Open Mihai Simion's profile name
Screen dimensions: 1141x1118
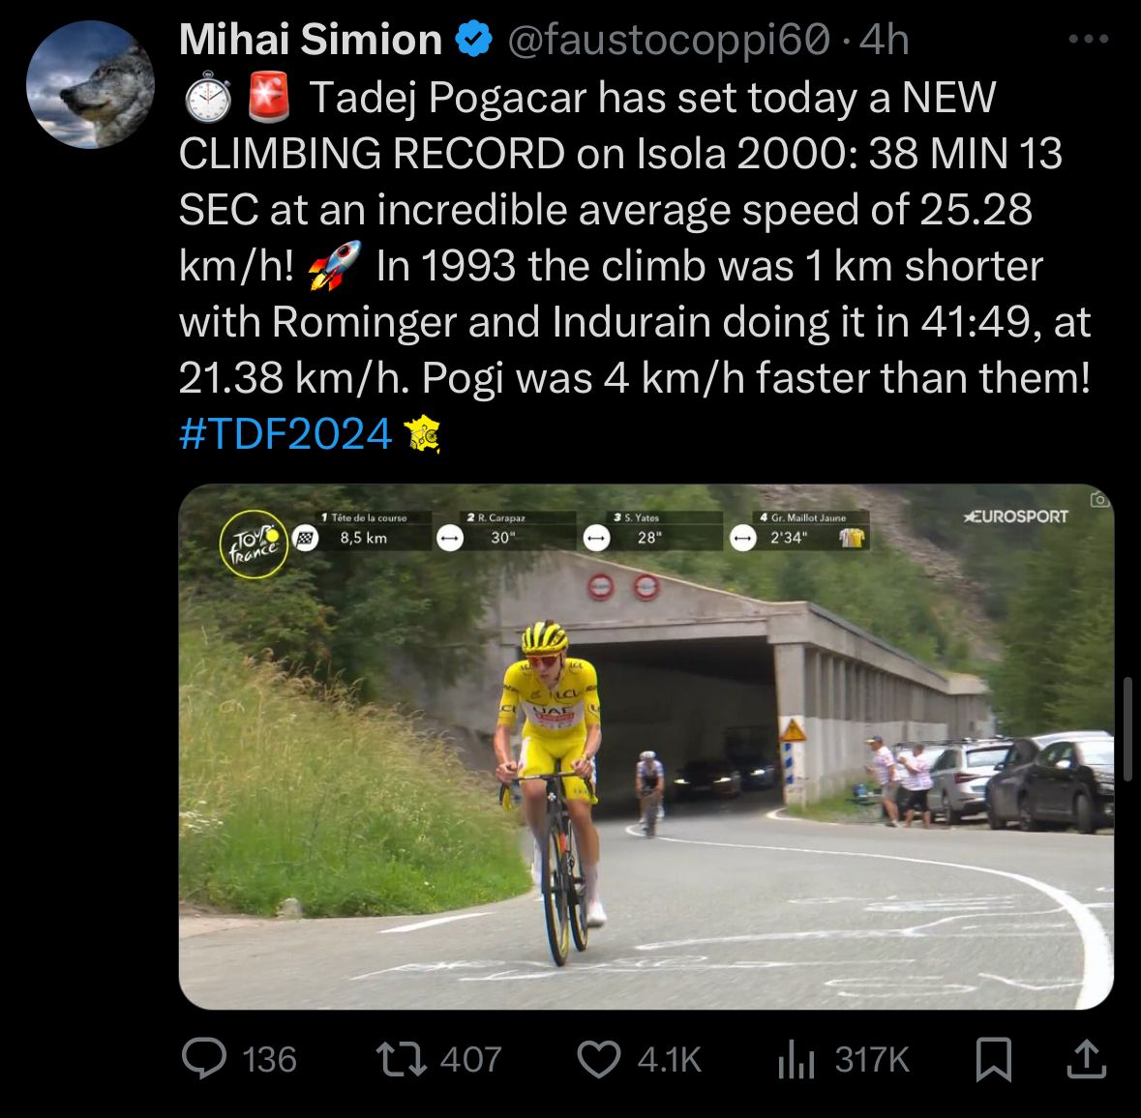click(x=311, y=40)
